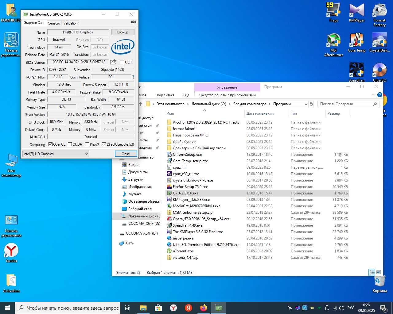This screenshot has height=314, width=393.
Task: Click the BIOS export share icon
Action: [113, 62]
